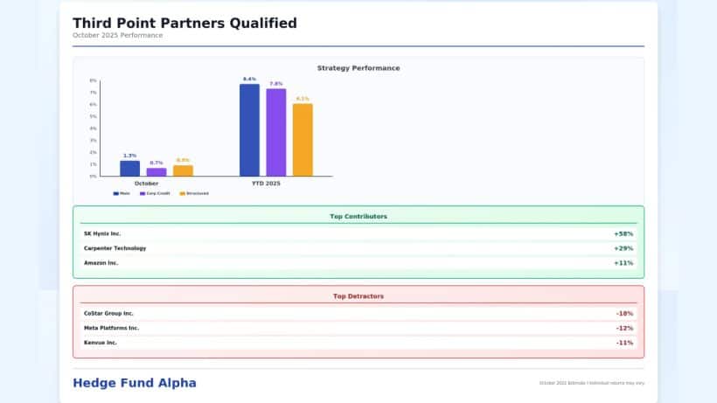Select the SK Hynix Inc. row
The image size is (717, 403).
click(x=358, y=233)
